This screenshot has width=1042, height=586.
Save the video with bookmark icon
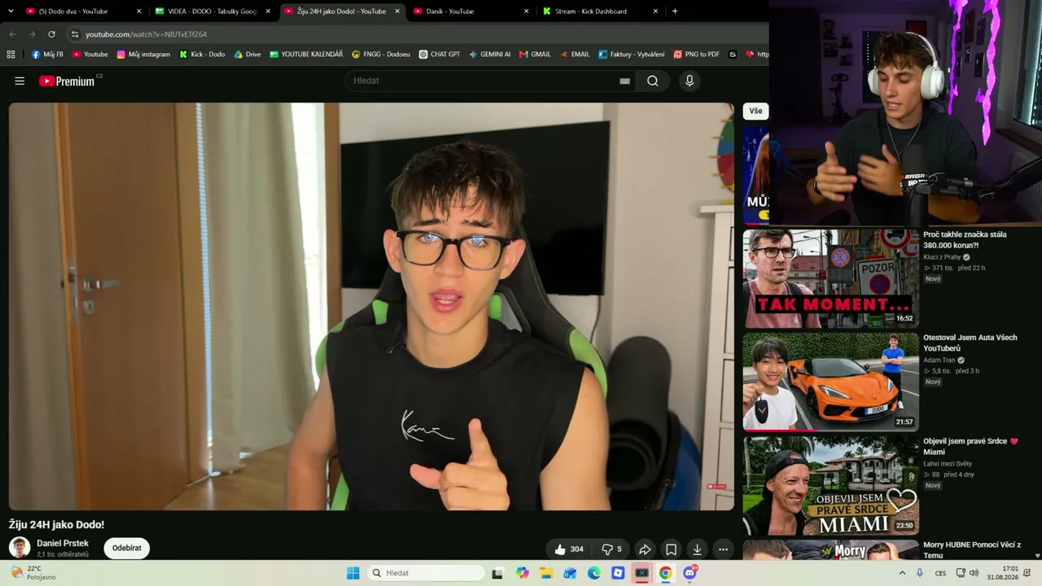671,549
